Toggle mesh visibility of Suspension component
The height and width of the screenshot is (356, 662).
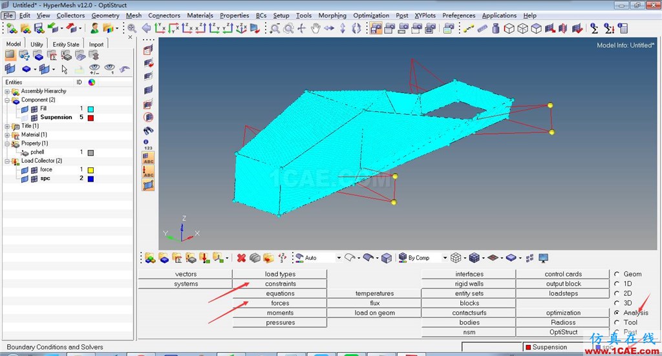pos(34,118)
